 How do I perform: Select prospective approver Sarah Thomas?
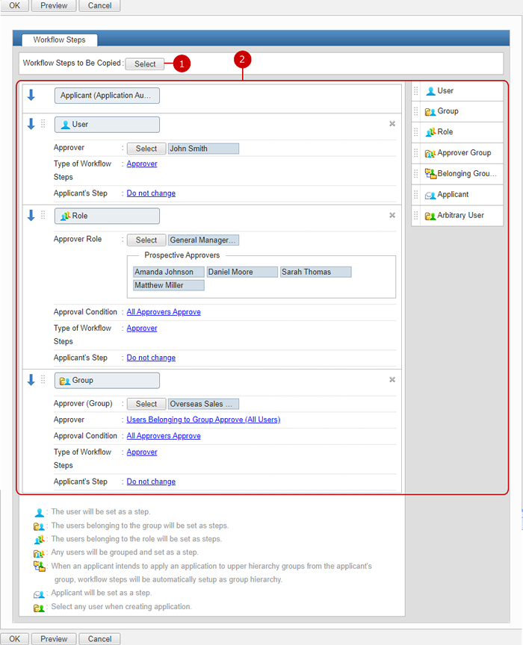[316, 272]
